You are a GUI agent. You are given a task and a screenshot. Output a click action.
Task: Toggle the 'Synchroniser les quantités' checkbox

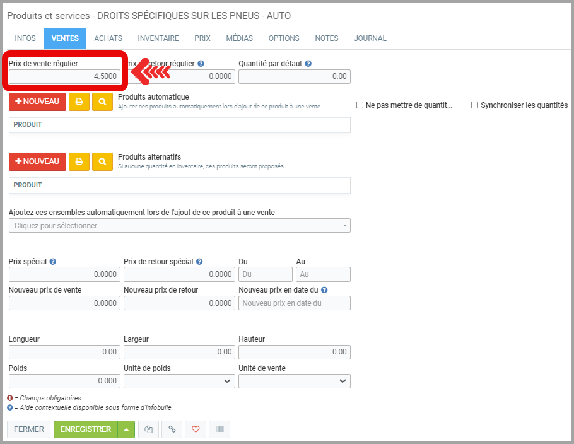tap(474, 105)
